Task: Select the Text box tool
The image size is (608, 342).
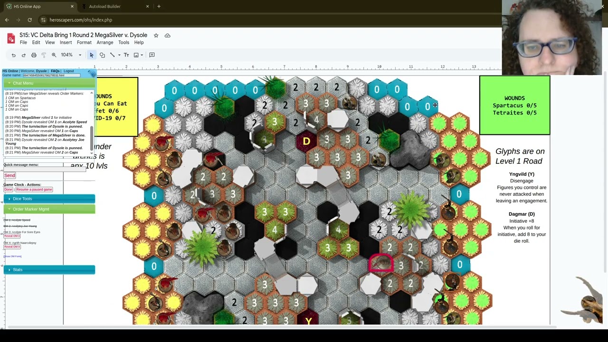Action: pos(126,55)
